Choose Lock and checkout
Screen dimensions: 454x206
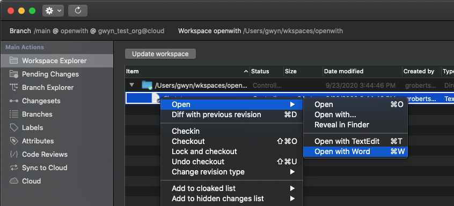(232, 151)
